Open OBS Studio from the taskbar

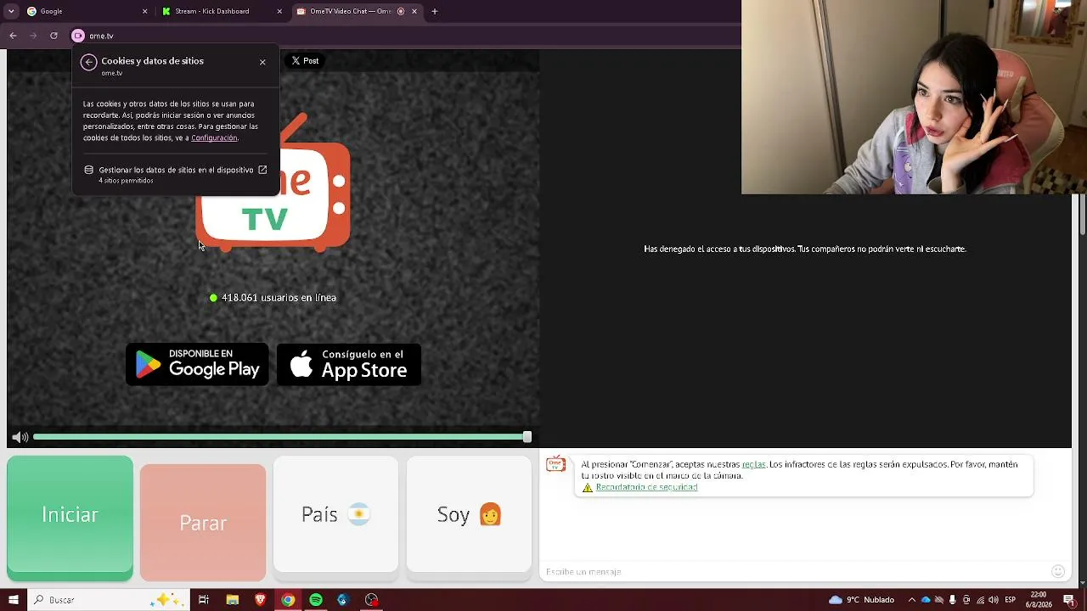coord(371,600)
